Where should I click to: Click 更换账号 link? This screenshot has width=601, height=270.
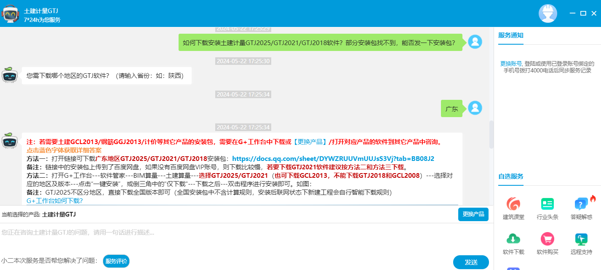point(511,64)
